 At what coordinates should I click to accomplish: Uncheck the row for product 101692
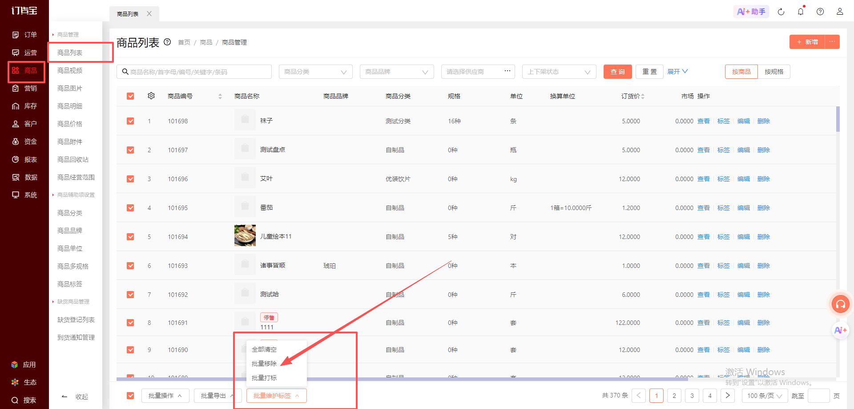(130, 295)
